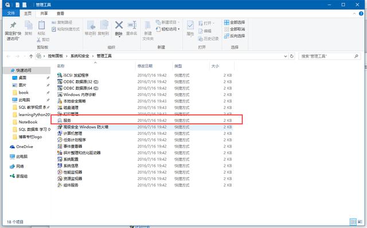Switch to the Share (共享) tab
Screen dimensions: 367x228
click(x=44, y=13)
